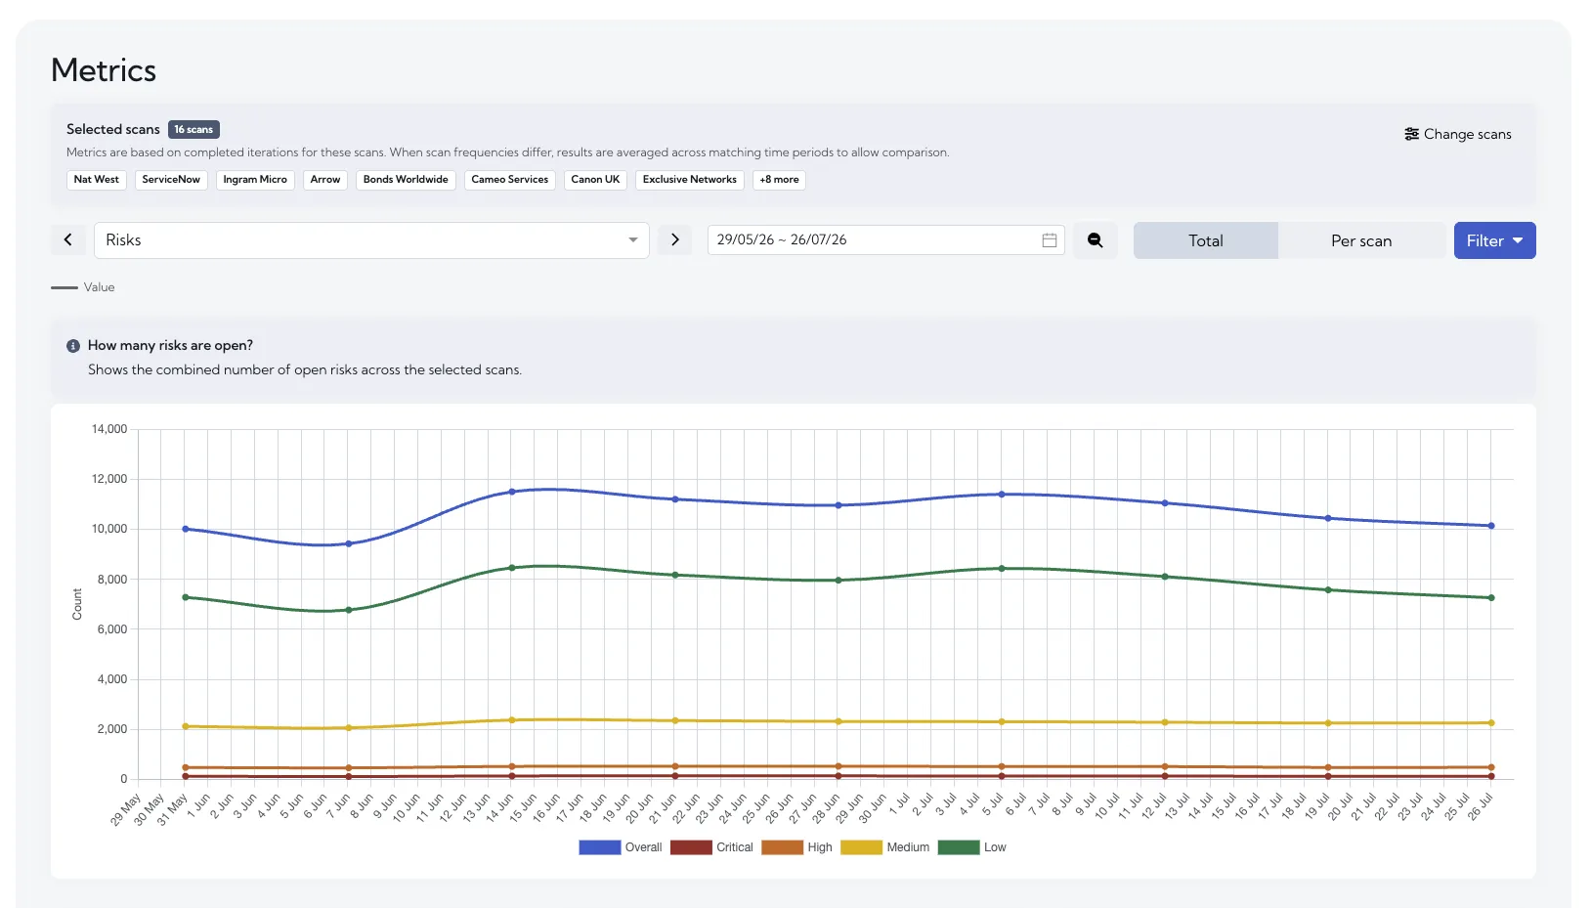The image size is (1591, 908).
Task: Click the 'Selected scans' label
Action: click(113, 129)
